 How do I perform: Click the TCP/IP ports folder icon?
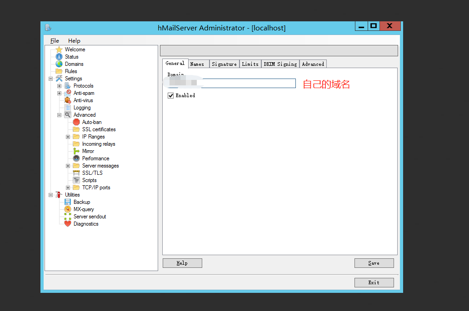pyautogui.click(x=76, y=188)
